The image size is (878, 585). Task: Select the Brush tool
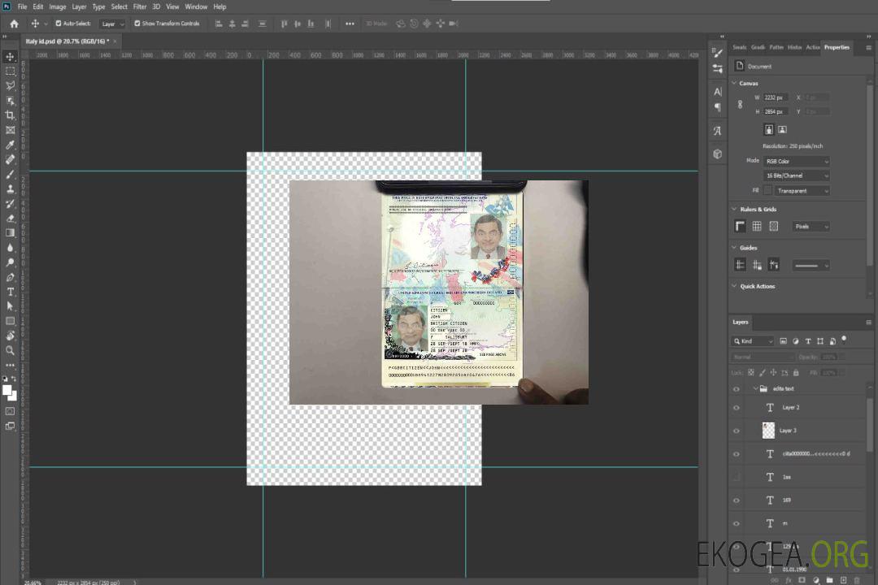[11, 174]
